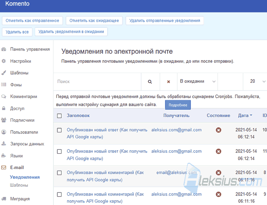
Task: Click 'Отметить как отправленное' button
Action: 32,21
